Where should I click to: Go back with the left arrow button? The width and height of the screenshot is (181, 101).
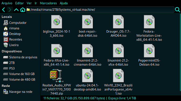pos(3,10)
